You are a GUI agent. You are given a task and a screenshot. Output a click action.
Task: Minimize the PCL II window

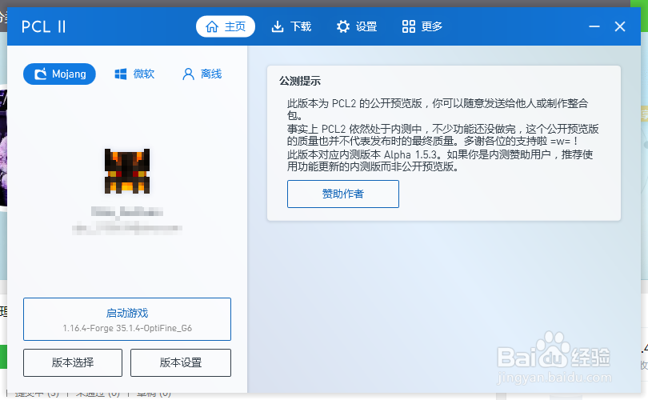[x=594, y=26]
